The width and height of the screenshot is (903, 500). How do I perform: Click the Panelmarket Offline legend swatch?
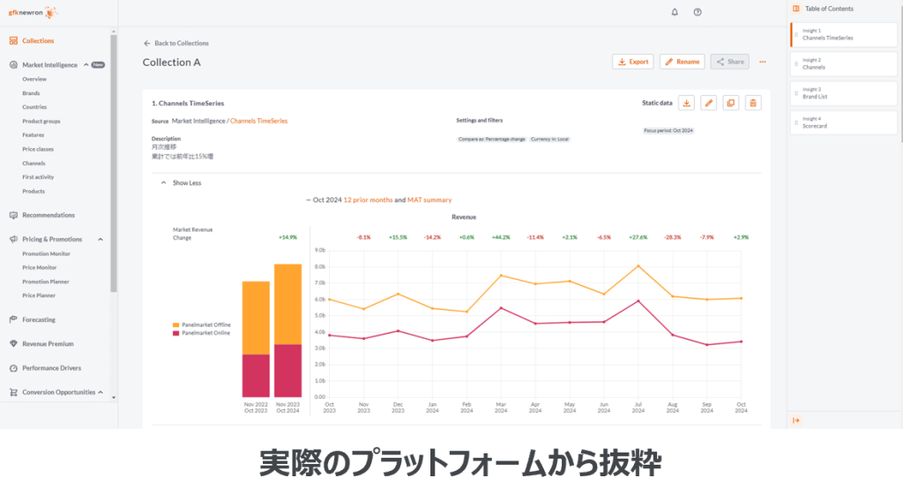click(x=175, y=325)
